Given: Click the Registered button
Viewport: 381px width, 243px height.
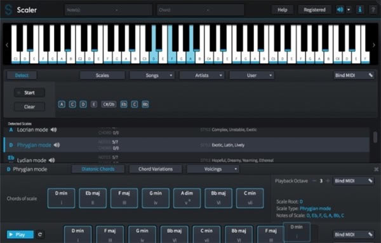Looking at the screenshot, I should point(314,10).
